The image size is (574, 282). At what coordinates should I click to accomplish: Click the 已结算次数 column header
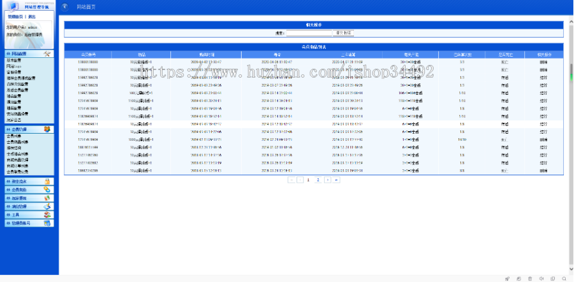462,55
